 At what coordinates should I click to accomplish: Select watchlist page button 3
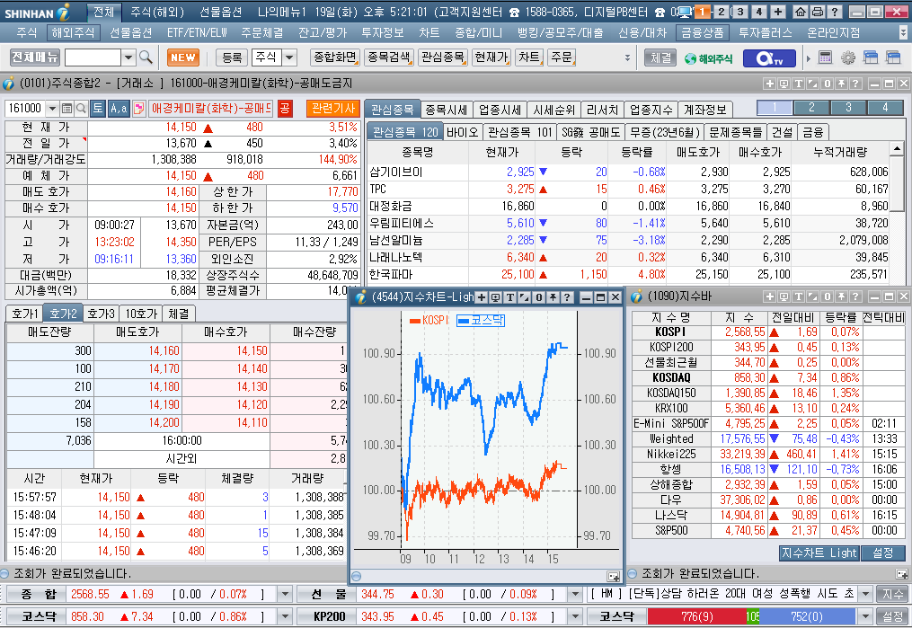pyautogui.click(x=848, y=108)
